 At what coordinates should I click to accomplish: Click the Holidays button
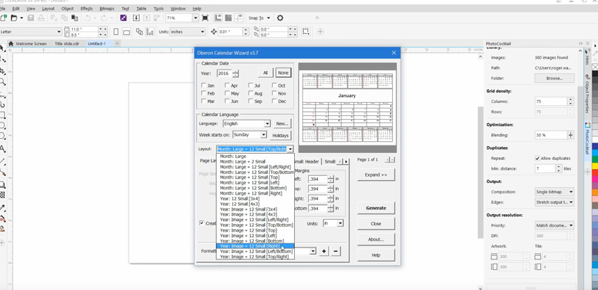coord(281,135)
